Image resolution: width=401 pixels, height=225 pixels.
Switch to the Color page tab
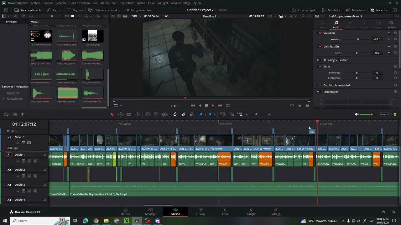(226, 212)
